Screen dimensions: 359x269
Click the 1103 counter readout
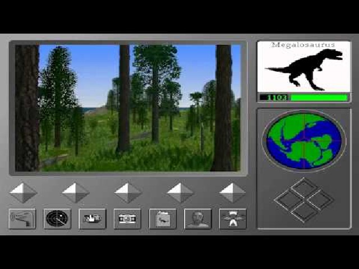274,98
